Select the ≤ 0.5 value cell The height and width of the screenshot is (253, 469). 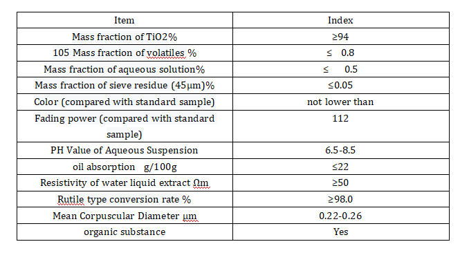point(341,69)
